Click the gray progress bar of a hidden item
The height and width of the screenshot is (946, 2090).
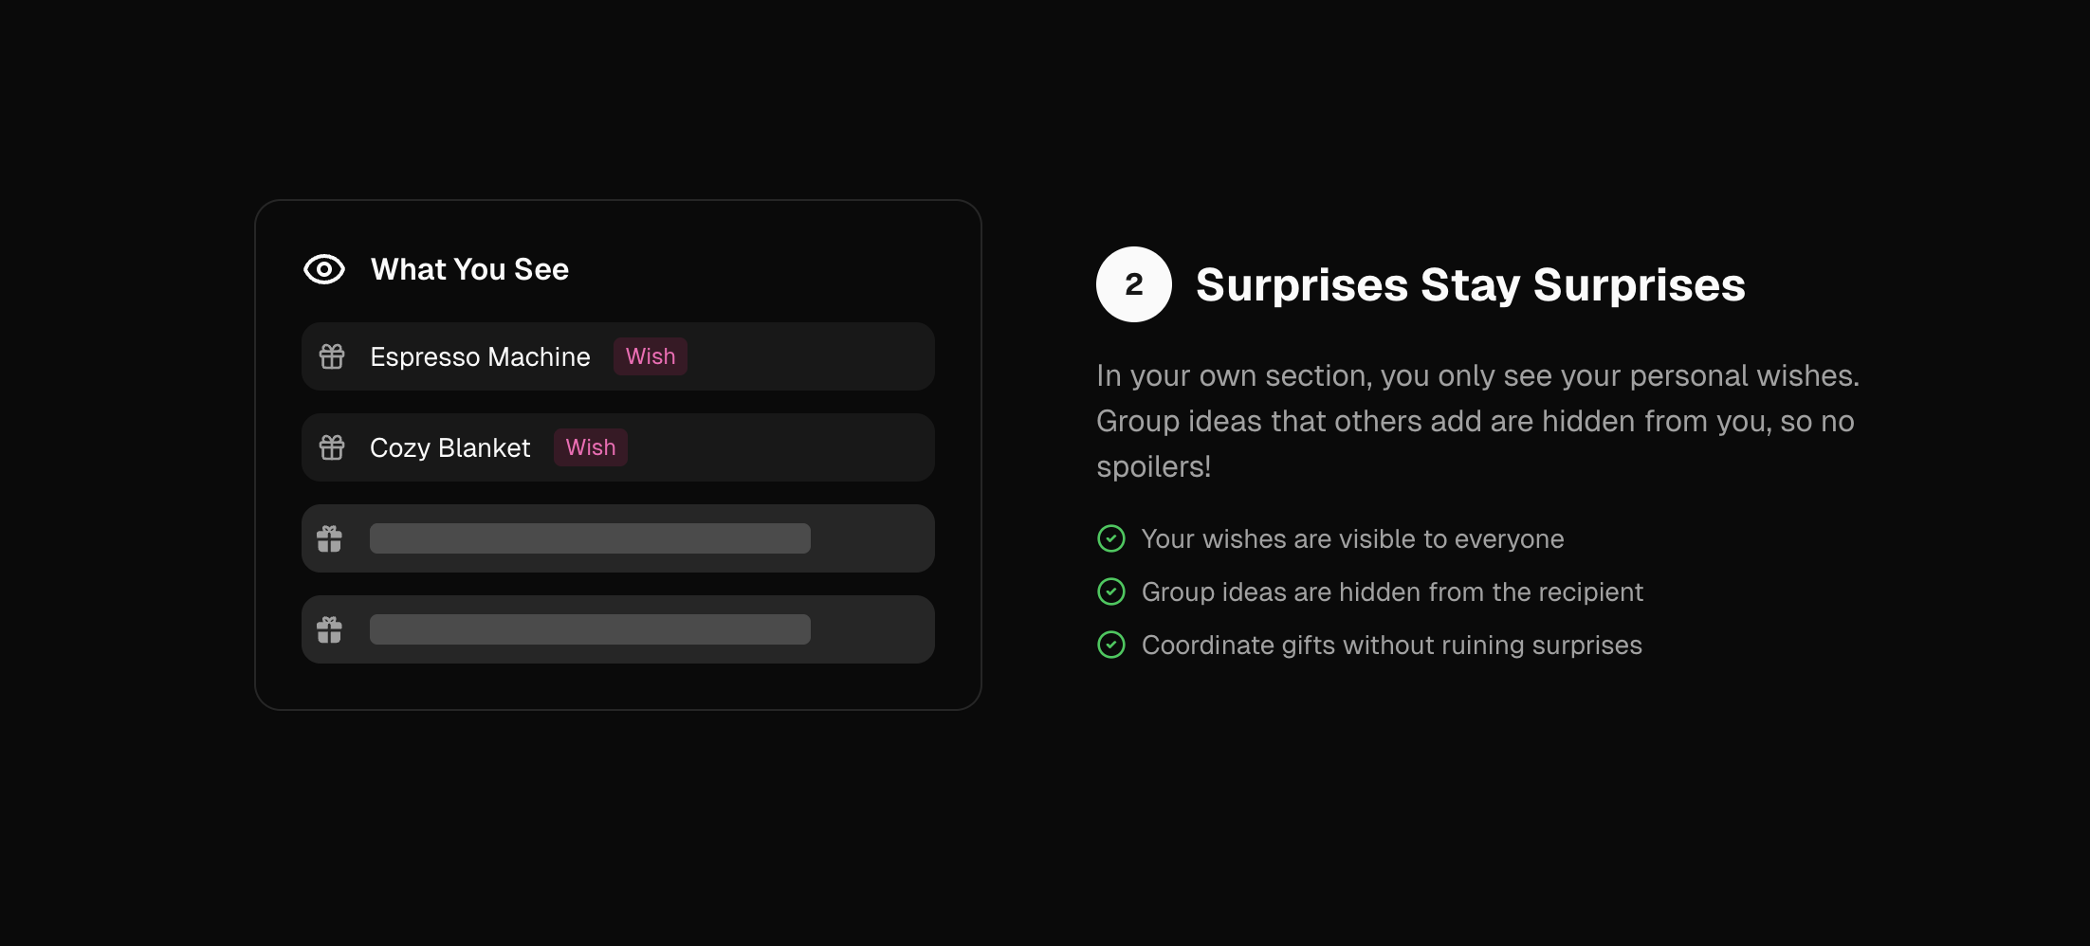coord(590,537)
